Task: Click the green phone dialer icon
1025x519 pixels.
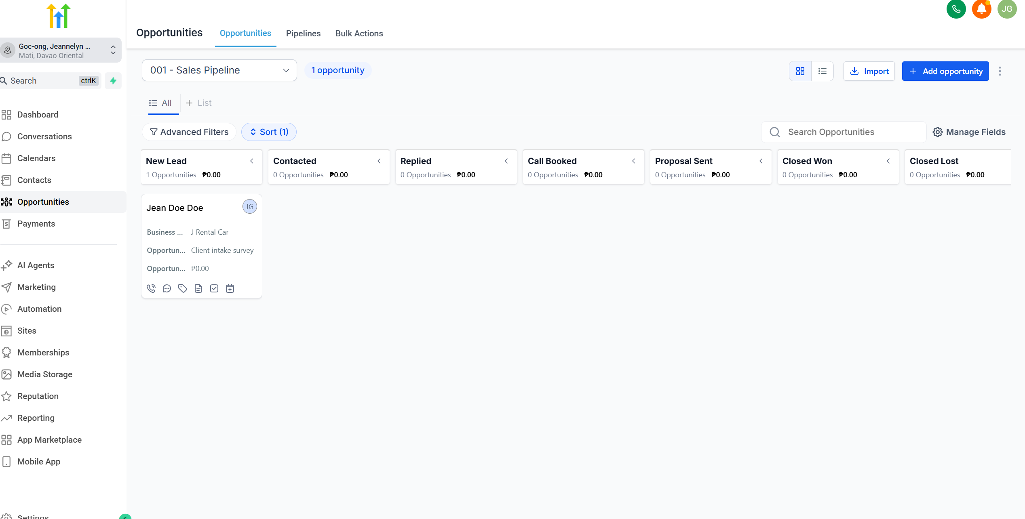Action: (956, 9)
